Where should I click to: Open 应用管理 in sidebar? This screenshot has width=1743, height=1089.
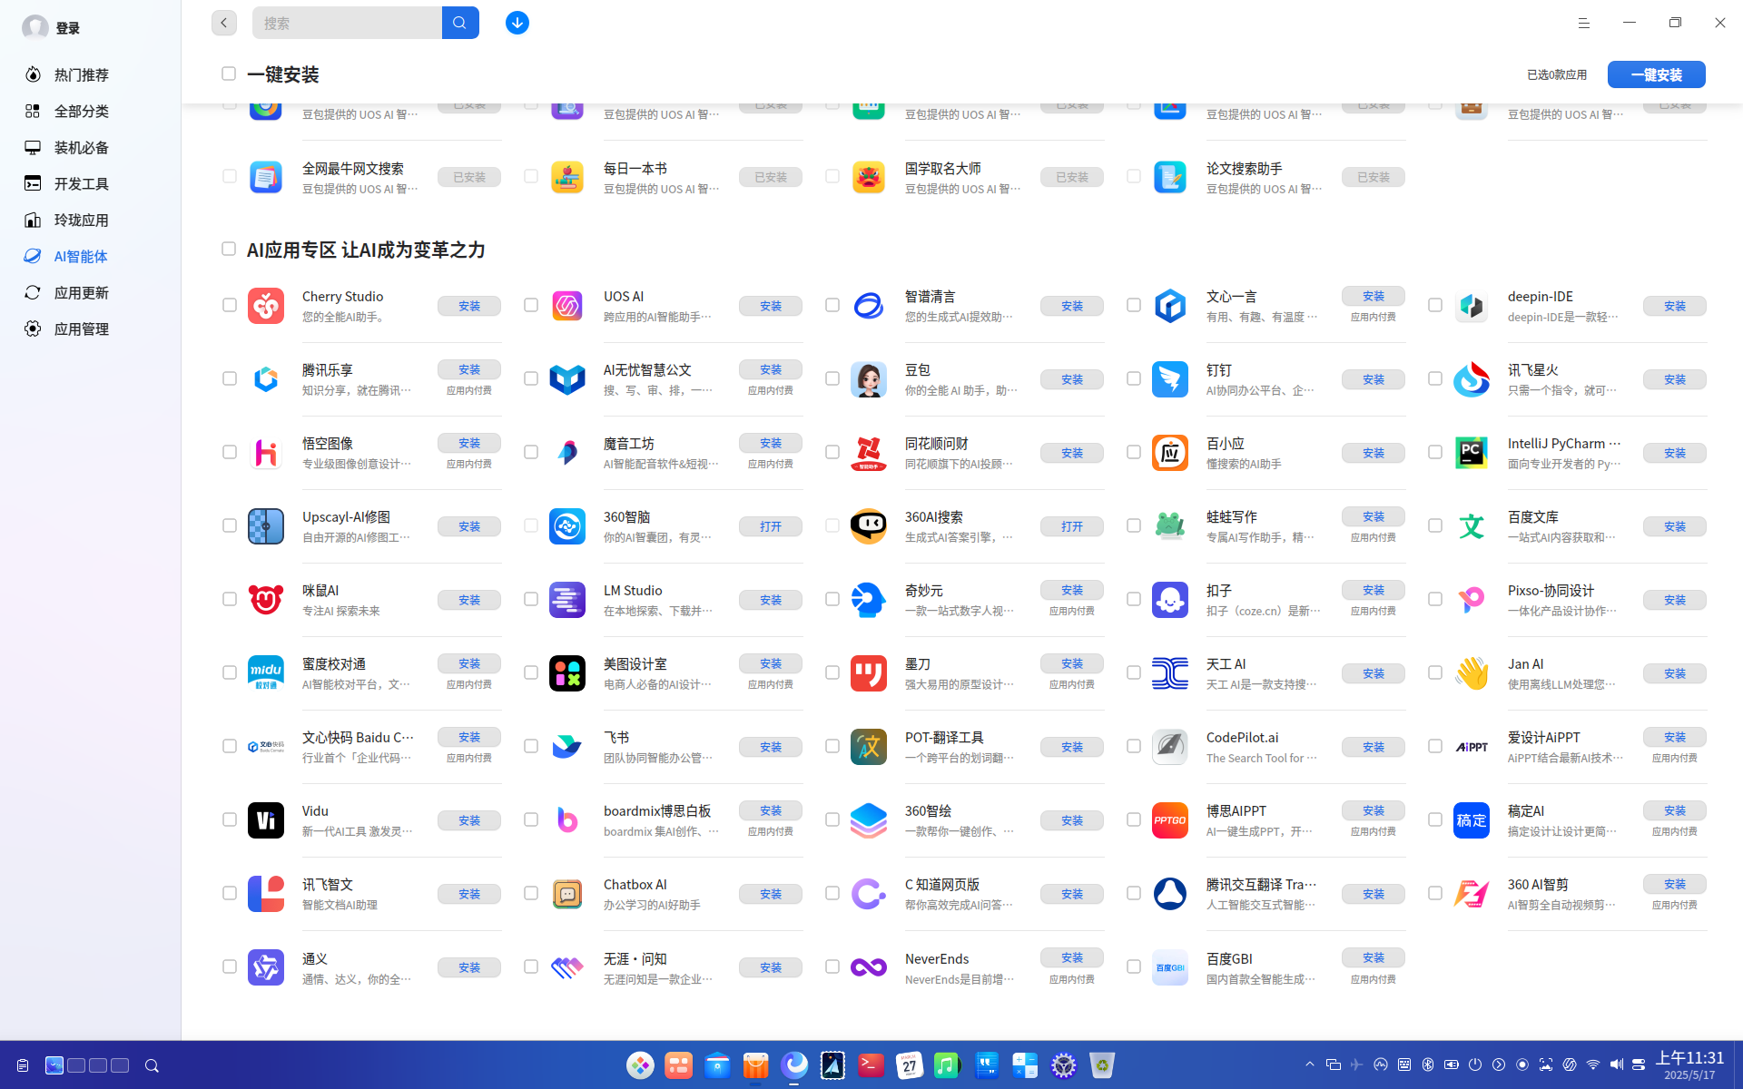82,329
